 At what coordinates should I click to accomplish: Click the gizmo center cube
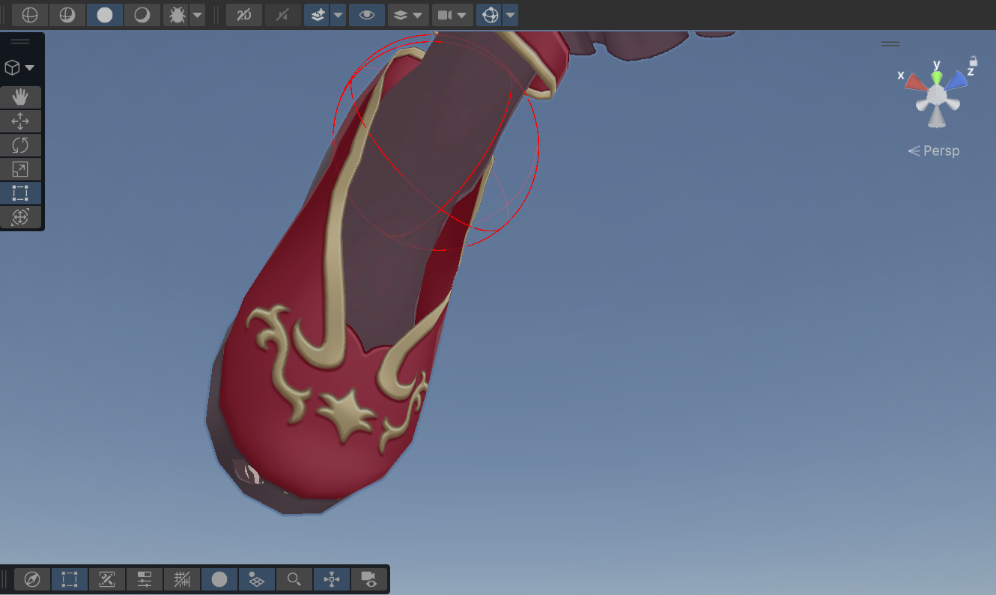click(x=936, y=96)
